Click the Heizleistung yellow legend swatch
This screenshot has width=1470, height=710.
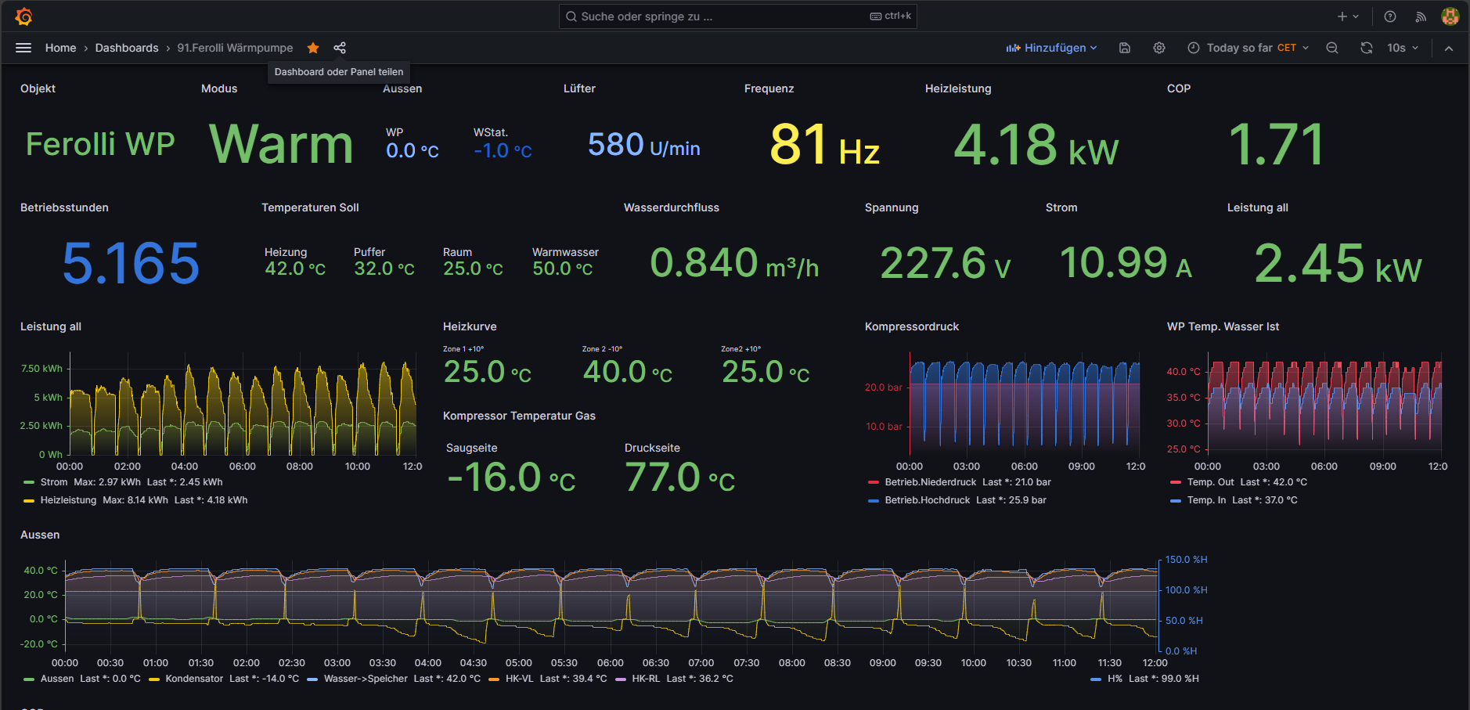(29, 500)
